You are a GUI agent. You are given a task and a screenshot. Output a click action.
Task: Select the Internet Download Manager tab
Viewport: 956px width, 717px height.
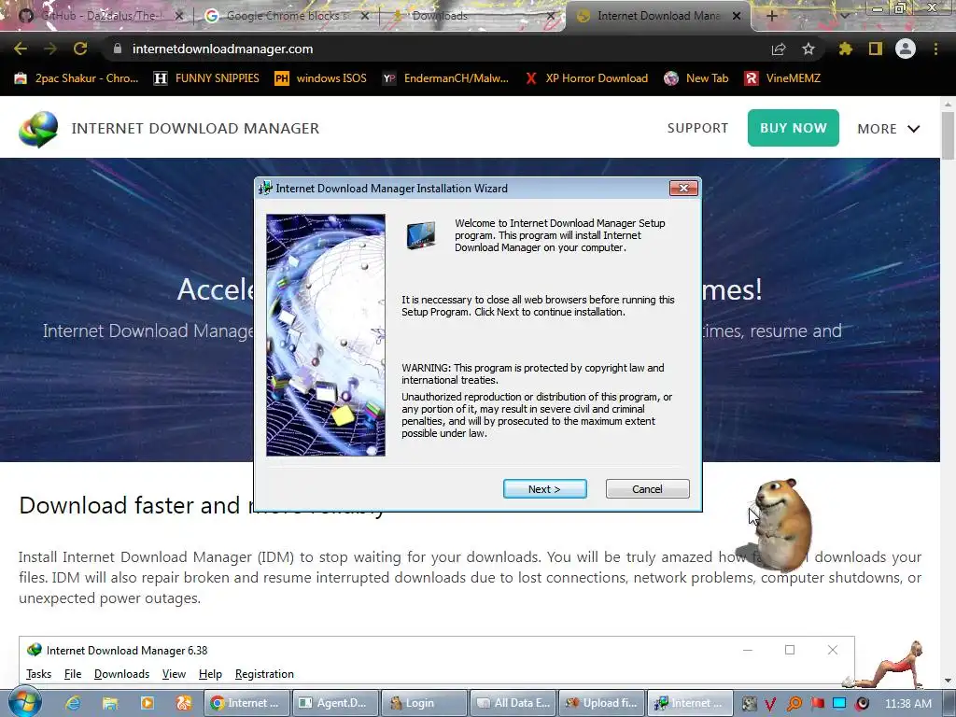click(658, 16)
